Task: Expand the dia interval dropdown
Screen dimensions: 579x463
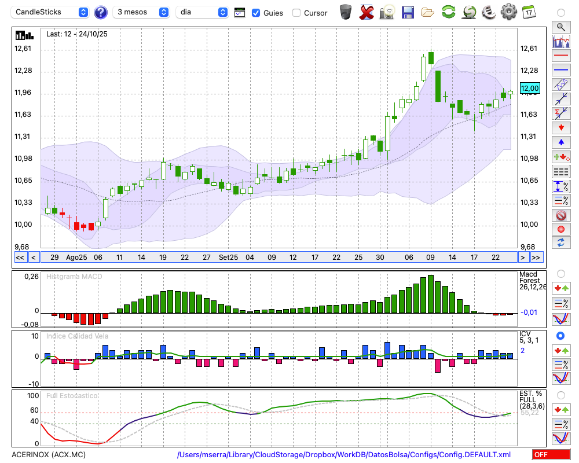Action: point(202,12)
